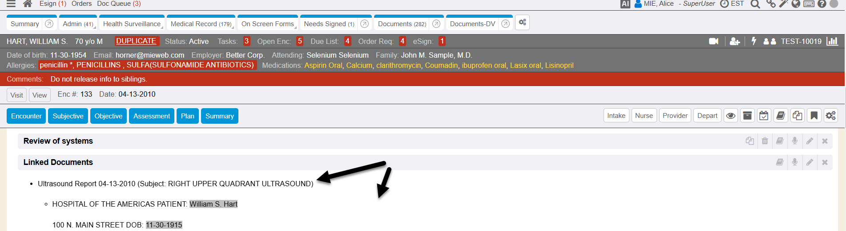The width and height of the screenshot is (846, 231).
Task: Click the add person icon in patient header
Action: pos(734,41)
